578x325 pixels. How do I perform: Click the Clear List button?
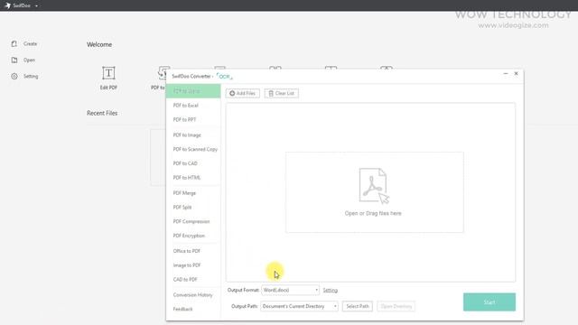click(x=281, y=93)
